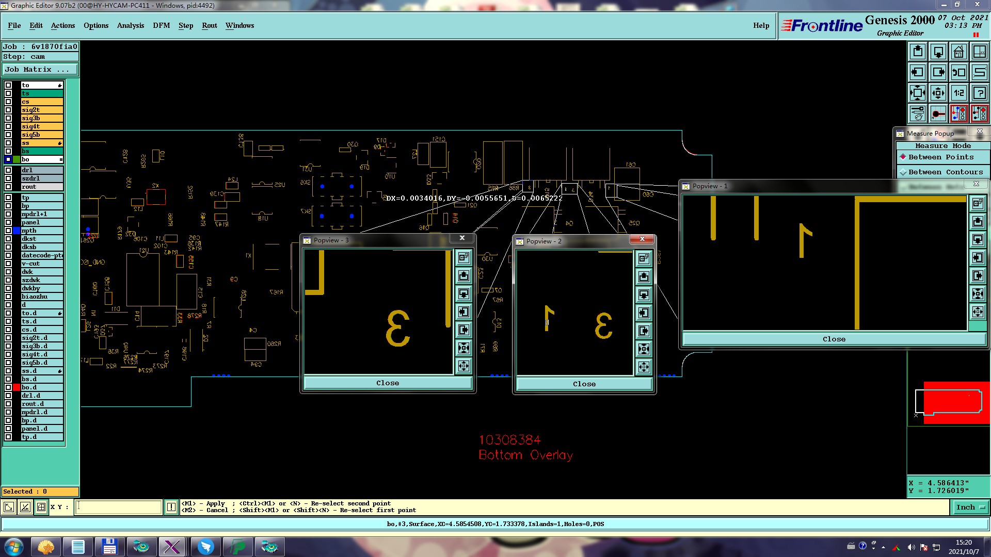Image resolution: width=991 pixels, height=557 pixels.
Task: Open the Job Matrix button
Action: (40, 70)
